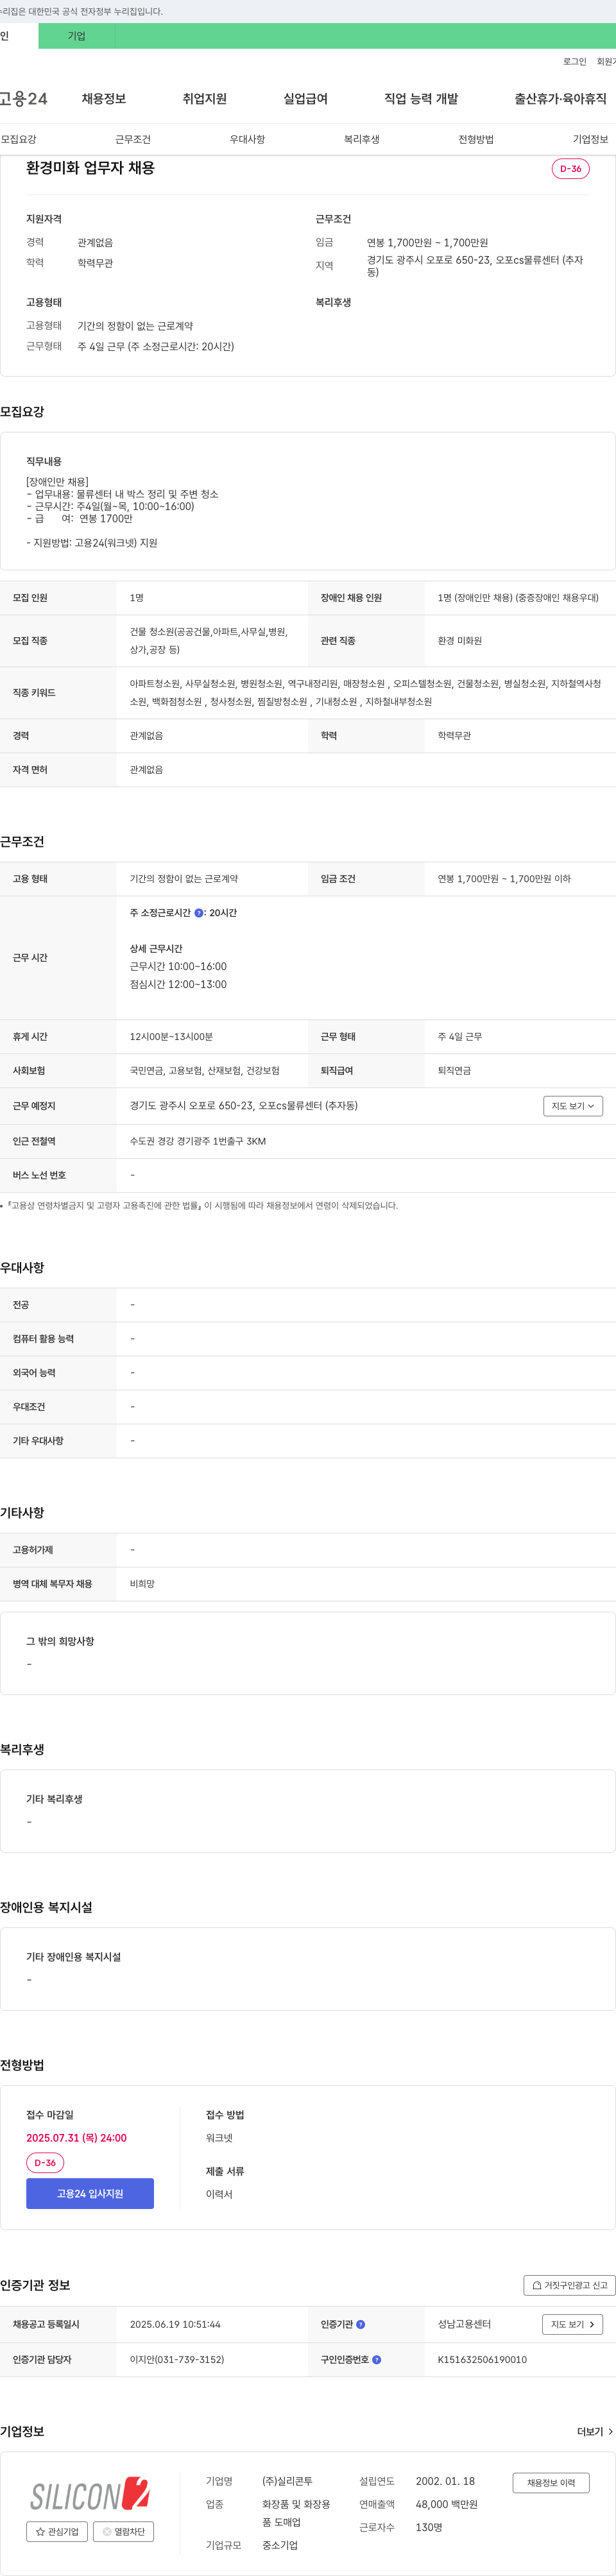Image resolution: width=616 pixels, height=2576 pixels.
Task: Click 수도권 경강 경기광주 1번출구 3KM text
Action: pos(198,1141)
